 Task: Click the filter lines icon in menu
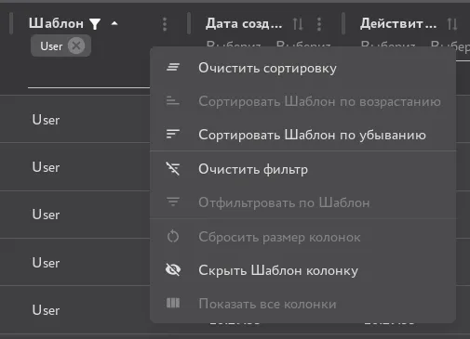[x=173, y=202]
